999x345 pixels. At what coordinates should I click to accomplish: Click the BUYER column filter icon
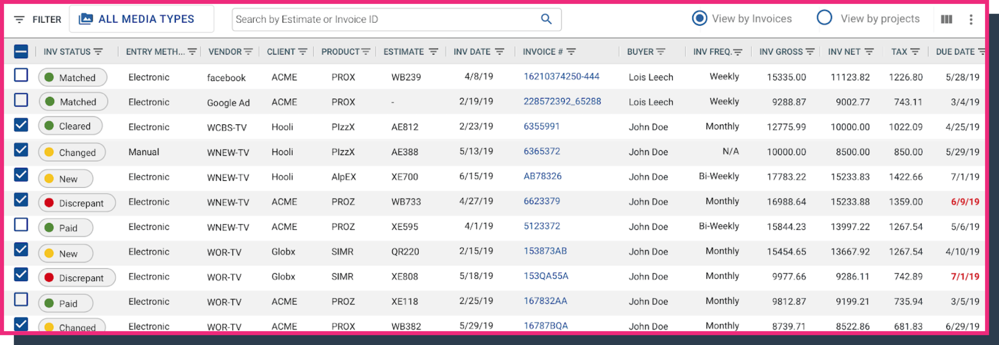[x=661, y=51]
